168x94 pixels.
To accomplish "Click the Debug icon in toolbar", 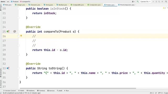I will click(156, 2).
